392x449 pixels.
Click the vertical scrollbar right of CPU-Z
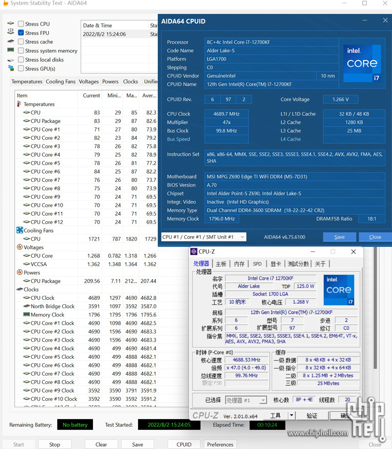pos(375,308)
